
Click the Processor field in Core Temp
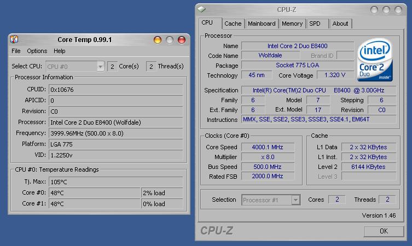(x=115, y=122)
